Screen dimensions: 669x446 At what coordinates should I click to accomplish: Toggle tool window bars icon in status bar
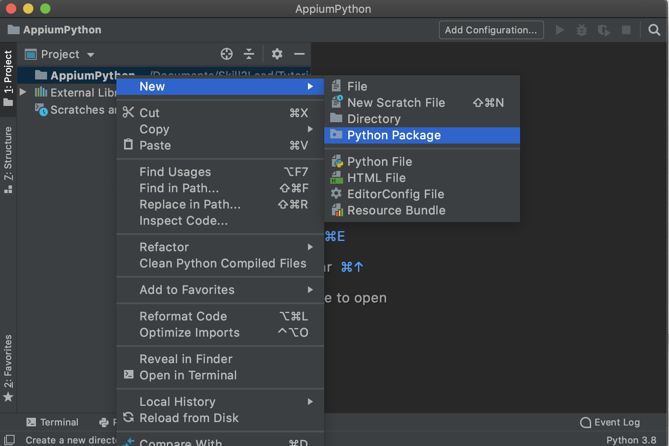9,440
